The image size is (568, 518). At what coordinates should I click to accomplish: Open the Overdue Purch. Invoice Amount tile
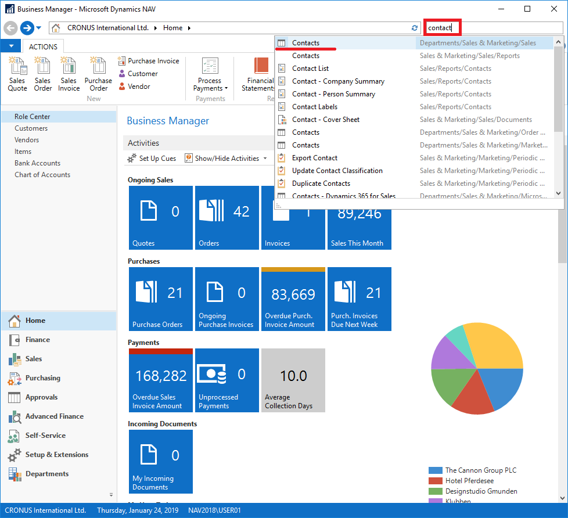pos(293,299)
